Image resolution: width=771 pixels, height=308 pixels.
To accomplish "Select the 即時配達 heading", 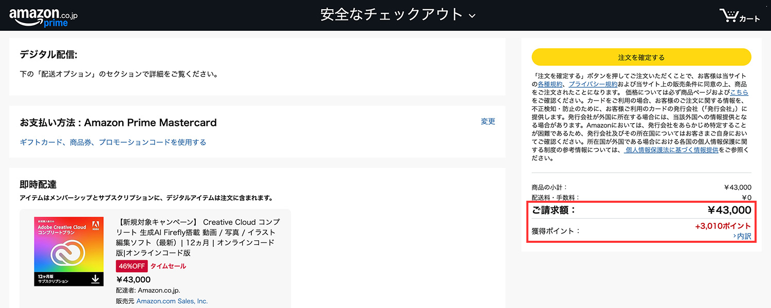I will pyautogui.click(x=38, y=184).
